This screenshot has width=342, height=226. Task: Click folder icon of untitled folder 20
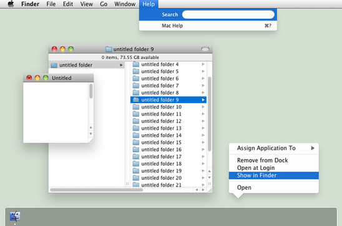136,177
